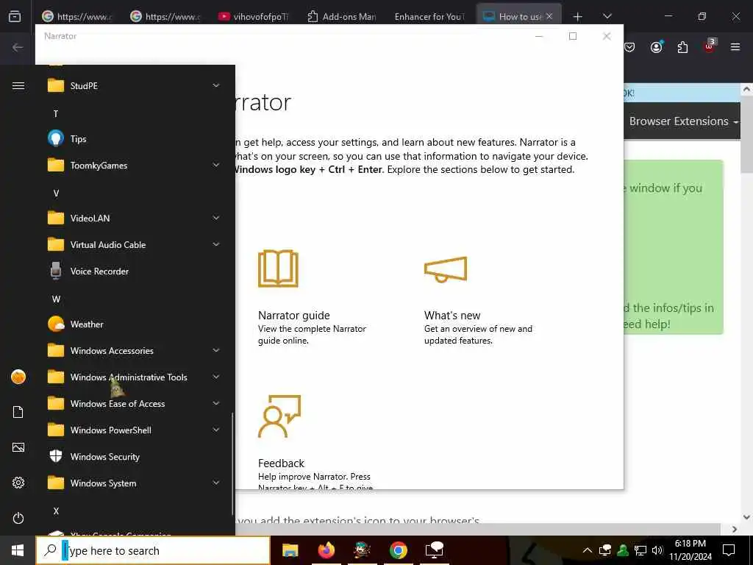
Task: Open the Narrator guide book icon
Action: [x=278, y=269]
